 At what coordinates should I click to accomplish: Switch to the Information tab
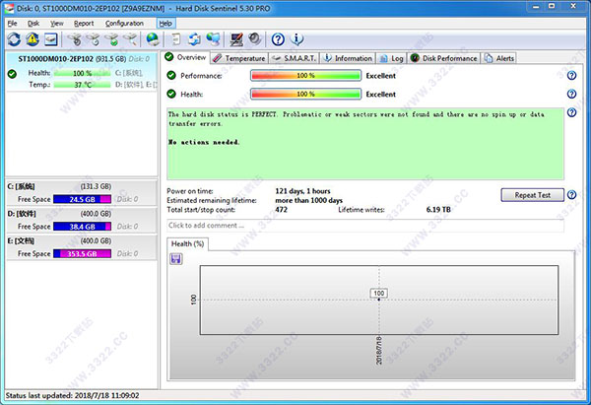click(348, 58)
